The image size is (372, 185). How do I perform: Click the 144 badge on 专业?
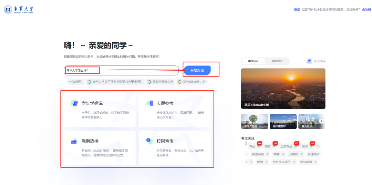pos(259,144)
